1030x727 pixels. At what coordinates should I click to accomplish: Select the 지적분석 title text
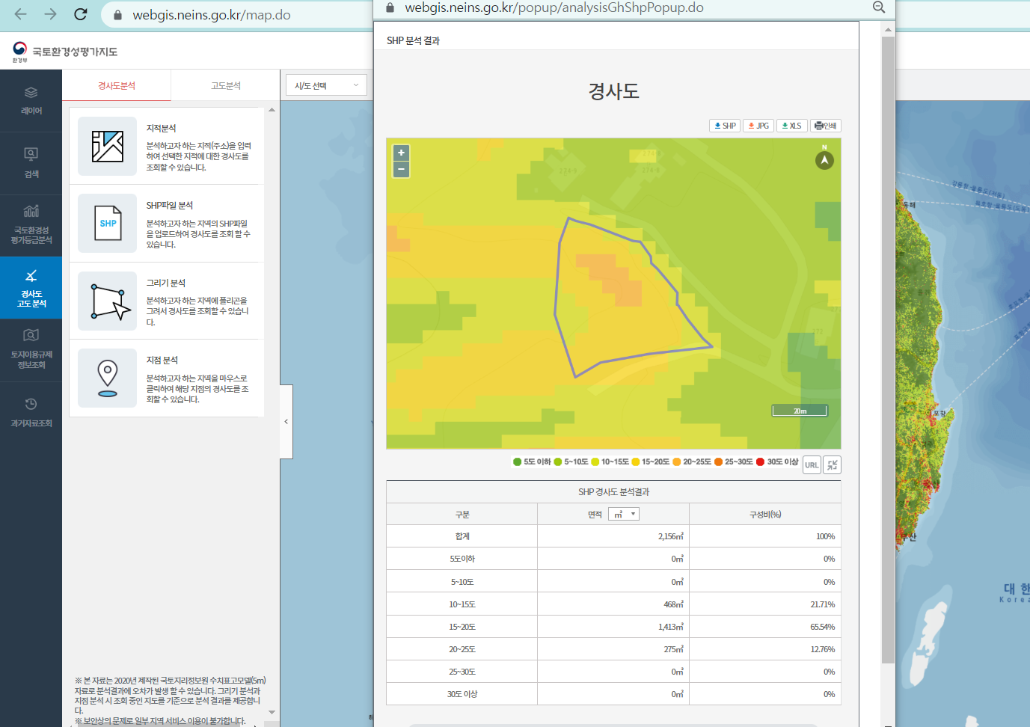click(x=161, y=129)
